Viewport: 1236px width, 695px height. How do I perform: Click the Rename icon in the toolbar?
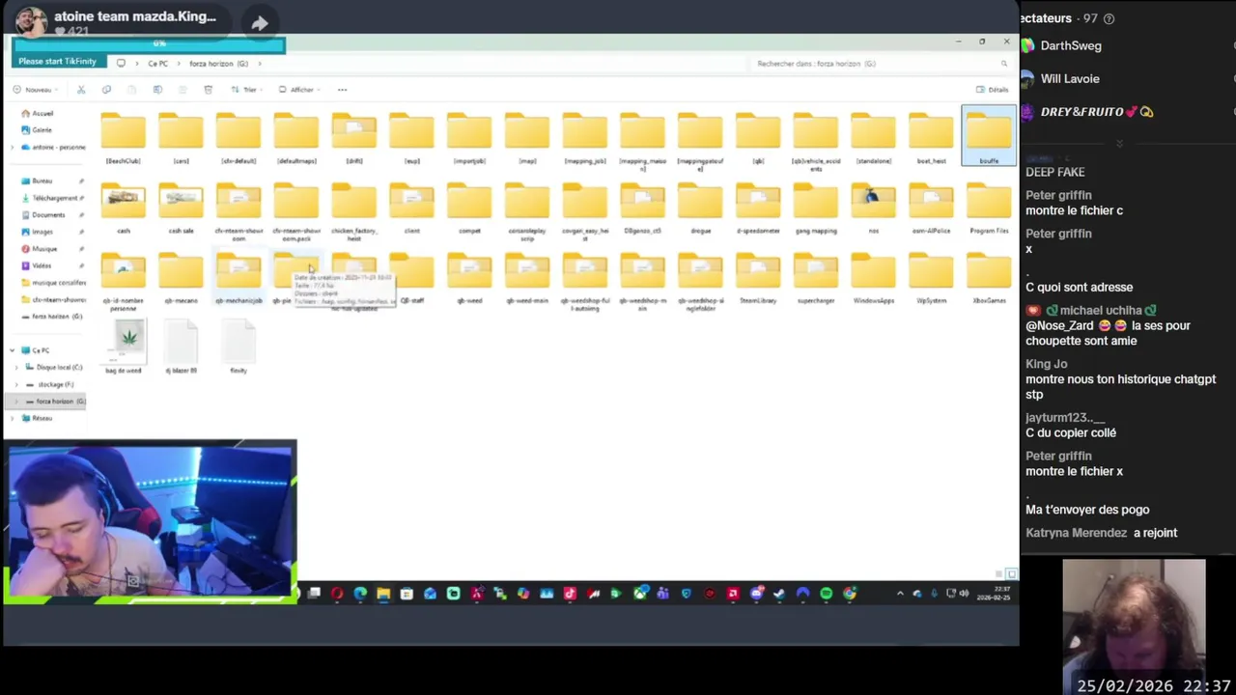(157, 90)
